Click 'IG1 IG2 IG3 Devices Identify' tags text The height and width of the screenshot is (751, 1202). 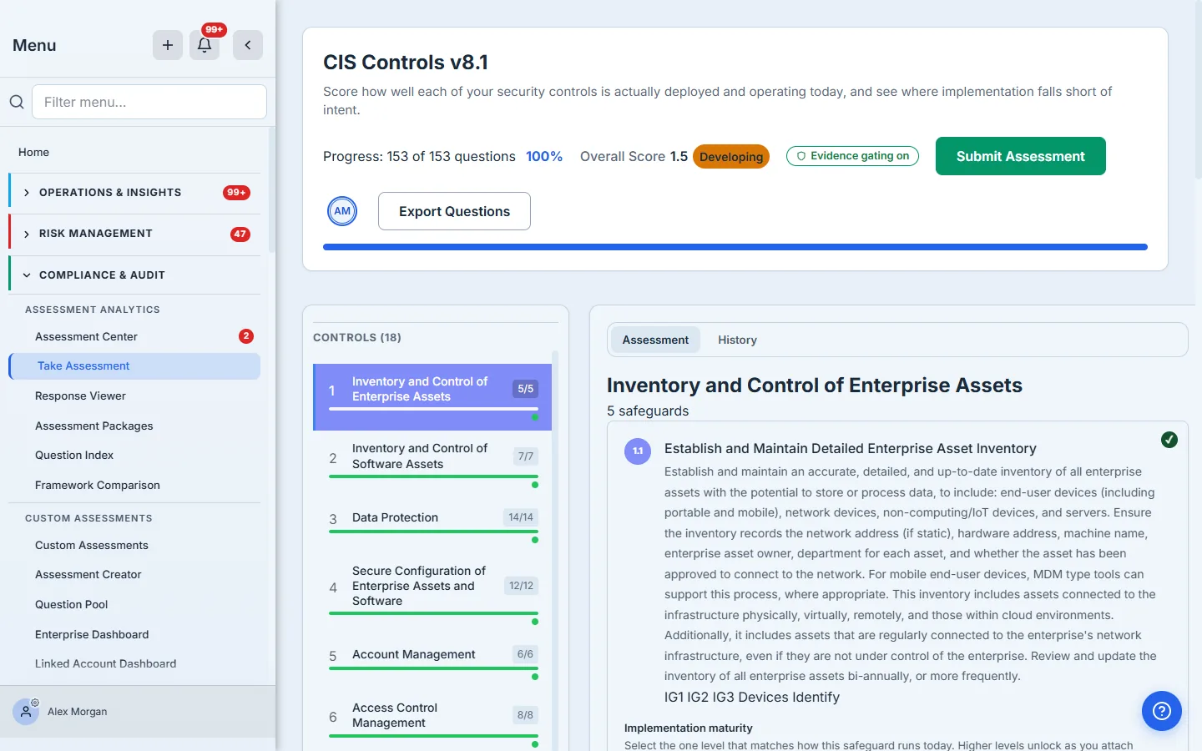[x=752, y=698]
